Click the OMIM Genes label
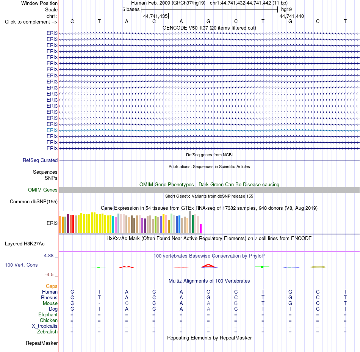360x352 pixels. pyautogui.click(x=42, y=190)
